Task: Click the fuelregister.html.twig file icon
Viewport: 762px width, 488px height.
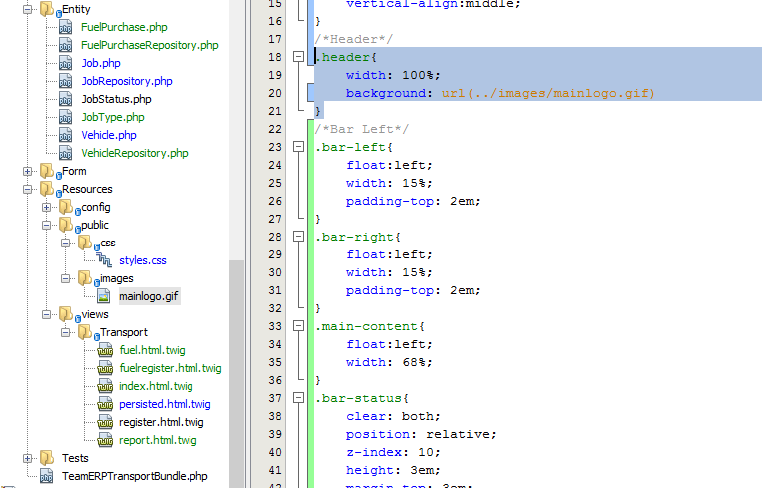Action: click(105, 368)
